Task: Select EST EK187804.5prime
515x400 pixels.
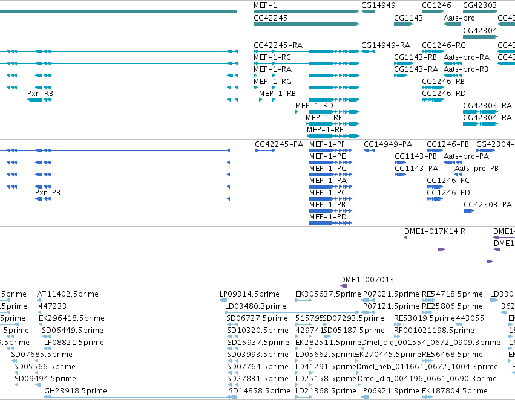Action: pos(427,397)
